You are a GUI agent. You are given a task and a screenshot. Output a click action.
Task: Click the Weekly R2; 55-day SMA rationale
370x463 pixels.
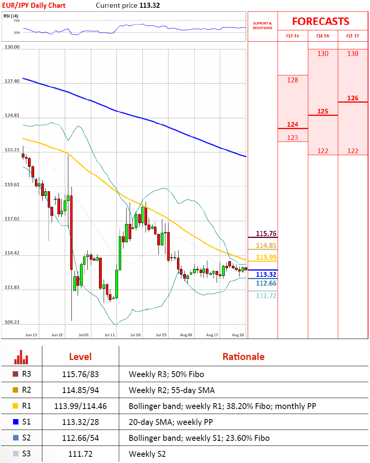click(172, 390)
